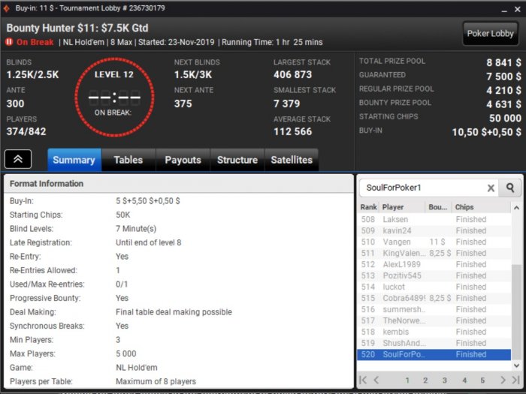526x394 pixels.
Task: Click the players count 374/842
Action: tap(26, 131)
